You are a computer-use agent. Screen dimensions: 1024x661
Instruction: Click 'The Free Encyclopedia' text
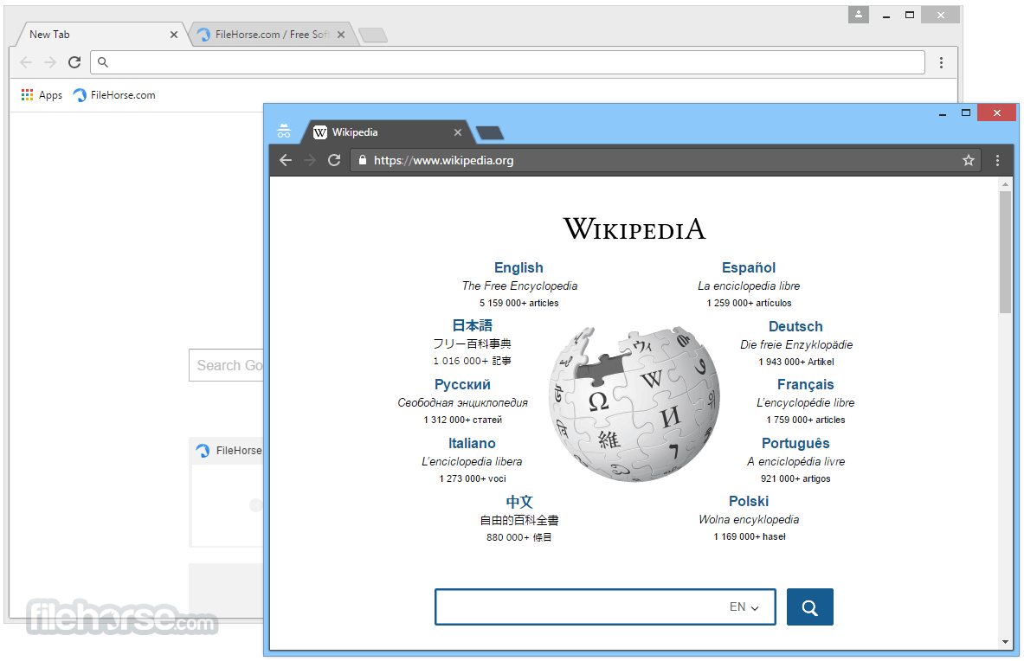520,286
